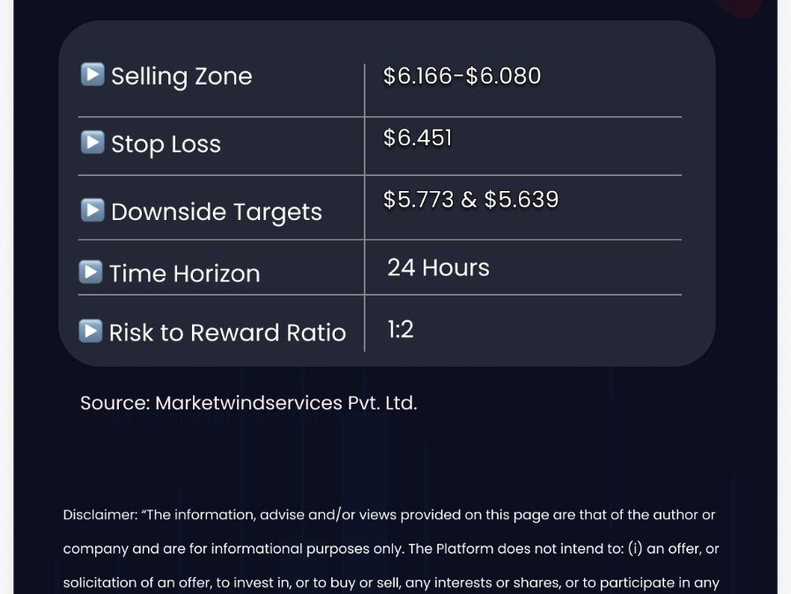This screenshot has width=791, height=594.
Task: Select the Stop Loss label
Action: pos(166,144)
